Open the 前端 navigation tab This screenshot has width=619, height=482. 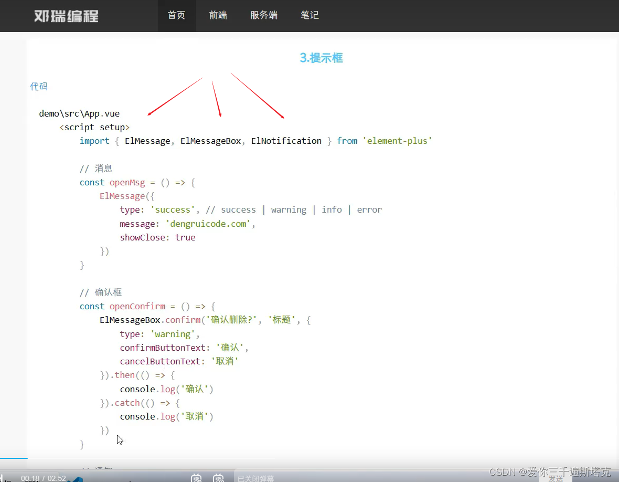tap(218, 15)
